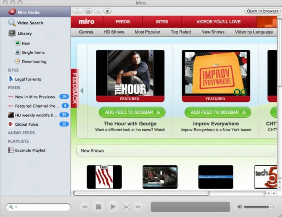Click the Open in browser button
Image resolution: width=282 pixels, height=217 pixels.
[262, 11]
